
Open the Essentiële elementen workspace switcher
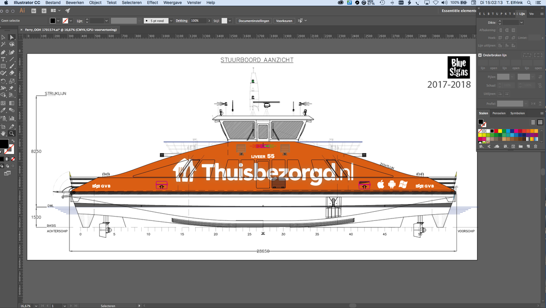[458, 11]
